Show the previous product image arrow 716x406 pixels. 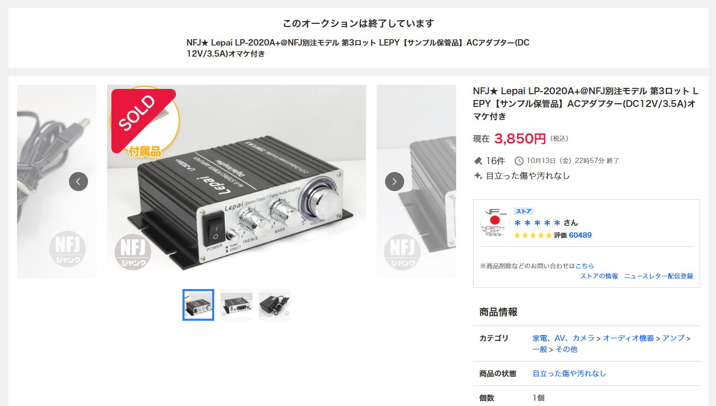pyautogui.click(x=78, y=182)
